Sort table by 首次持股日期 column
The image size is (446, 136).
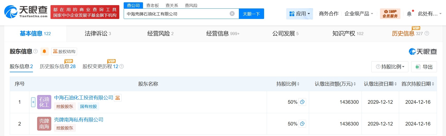[x=433, y=84]
